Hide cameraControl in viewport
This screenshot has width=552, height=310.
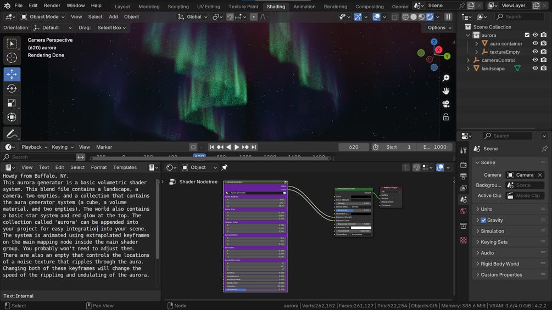point(535,60)
